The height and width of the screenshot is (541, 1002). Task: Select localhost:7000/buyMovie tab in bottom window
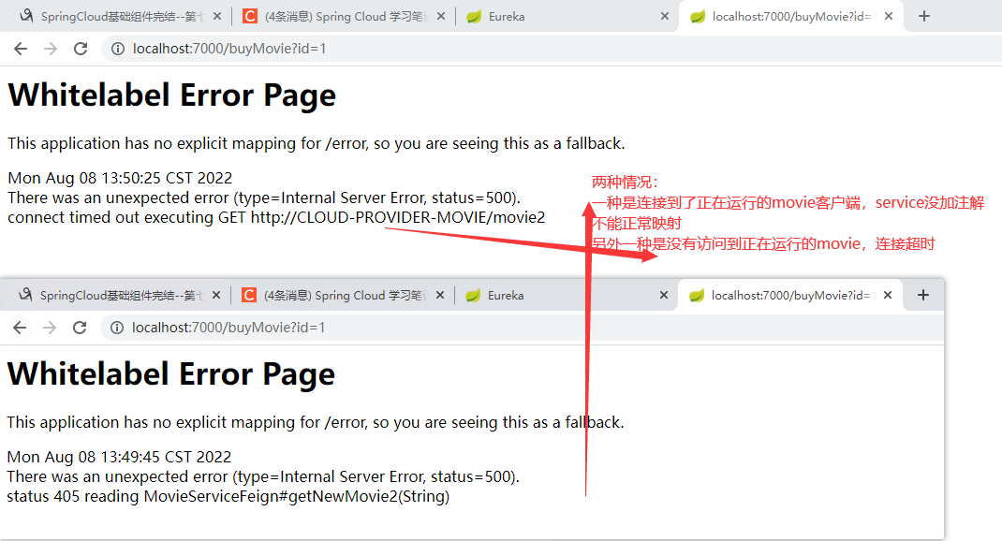[789, 295]
